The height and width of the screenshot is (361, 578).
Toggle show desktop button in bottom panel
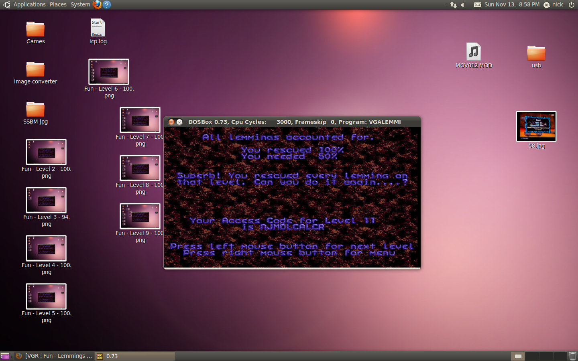click(x=5, y=356)
